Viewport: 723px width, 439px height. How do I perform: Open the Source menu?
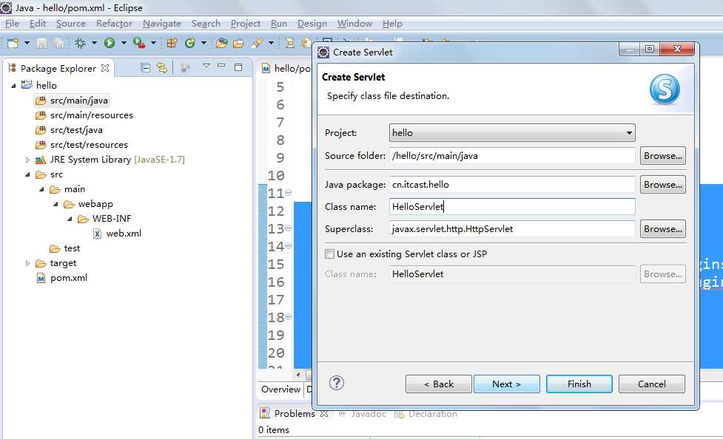tap(70, 24)
